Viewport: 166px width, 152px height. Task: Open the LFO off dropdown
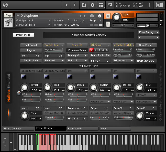[146, 95]
